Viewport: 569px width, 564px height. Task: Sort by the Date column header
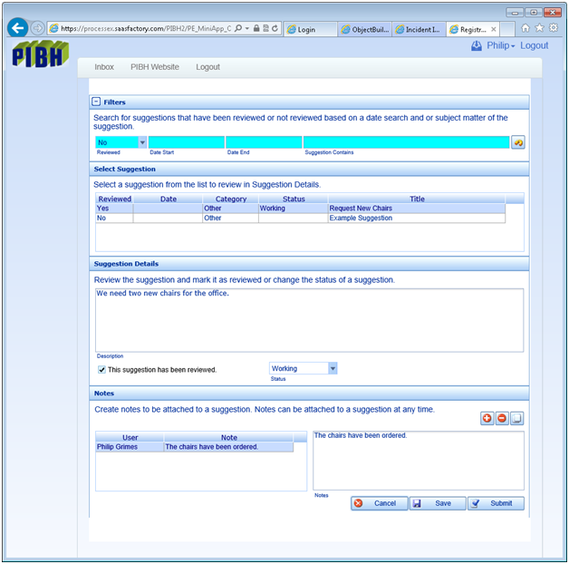(168, 199)
